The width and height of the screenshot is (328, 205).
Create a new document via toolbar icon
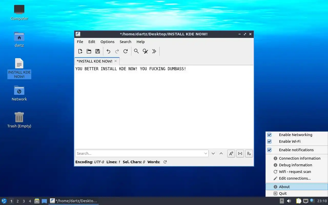click(80, 51)
